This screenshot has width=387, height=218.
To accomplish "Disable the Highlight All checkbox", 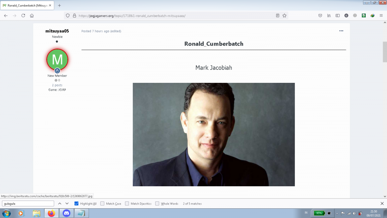I will 77,204.
